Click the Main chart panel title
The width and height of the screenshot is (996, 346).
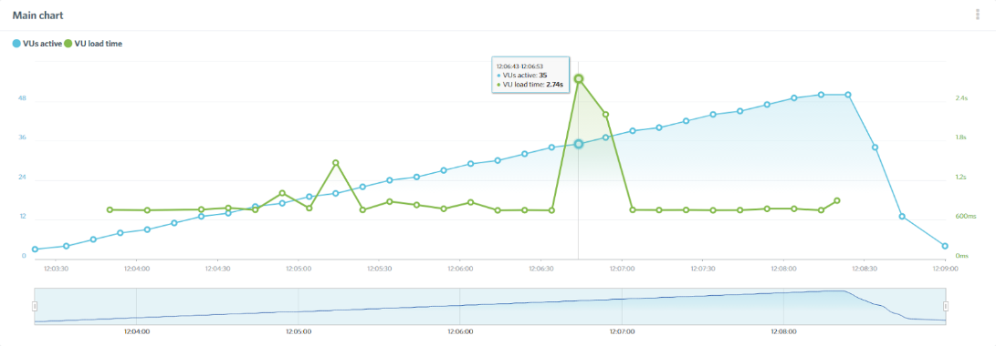point(37,15)
